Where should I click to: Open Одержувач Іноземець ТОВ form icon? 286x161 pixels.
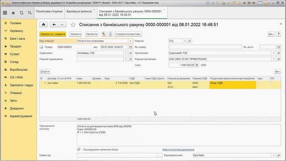[x=130, y=53]
